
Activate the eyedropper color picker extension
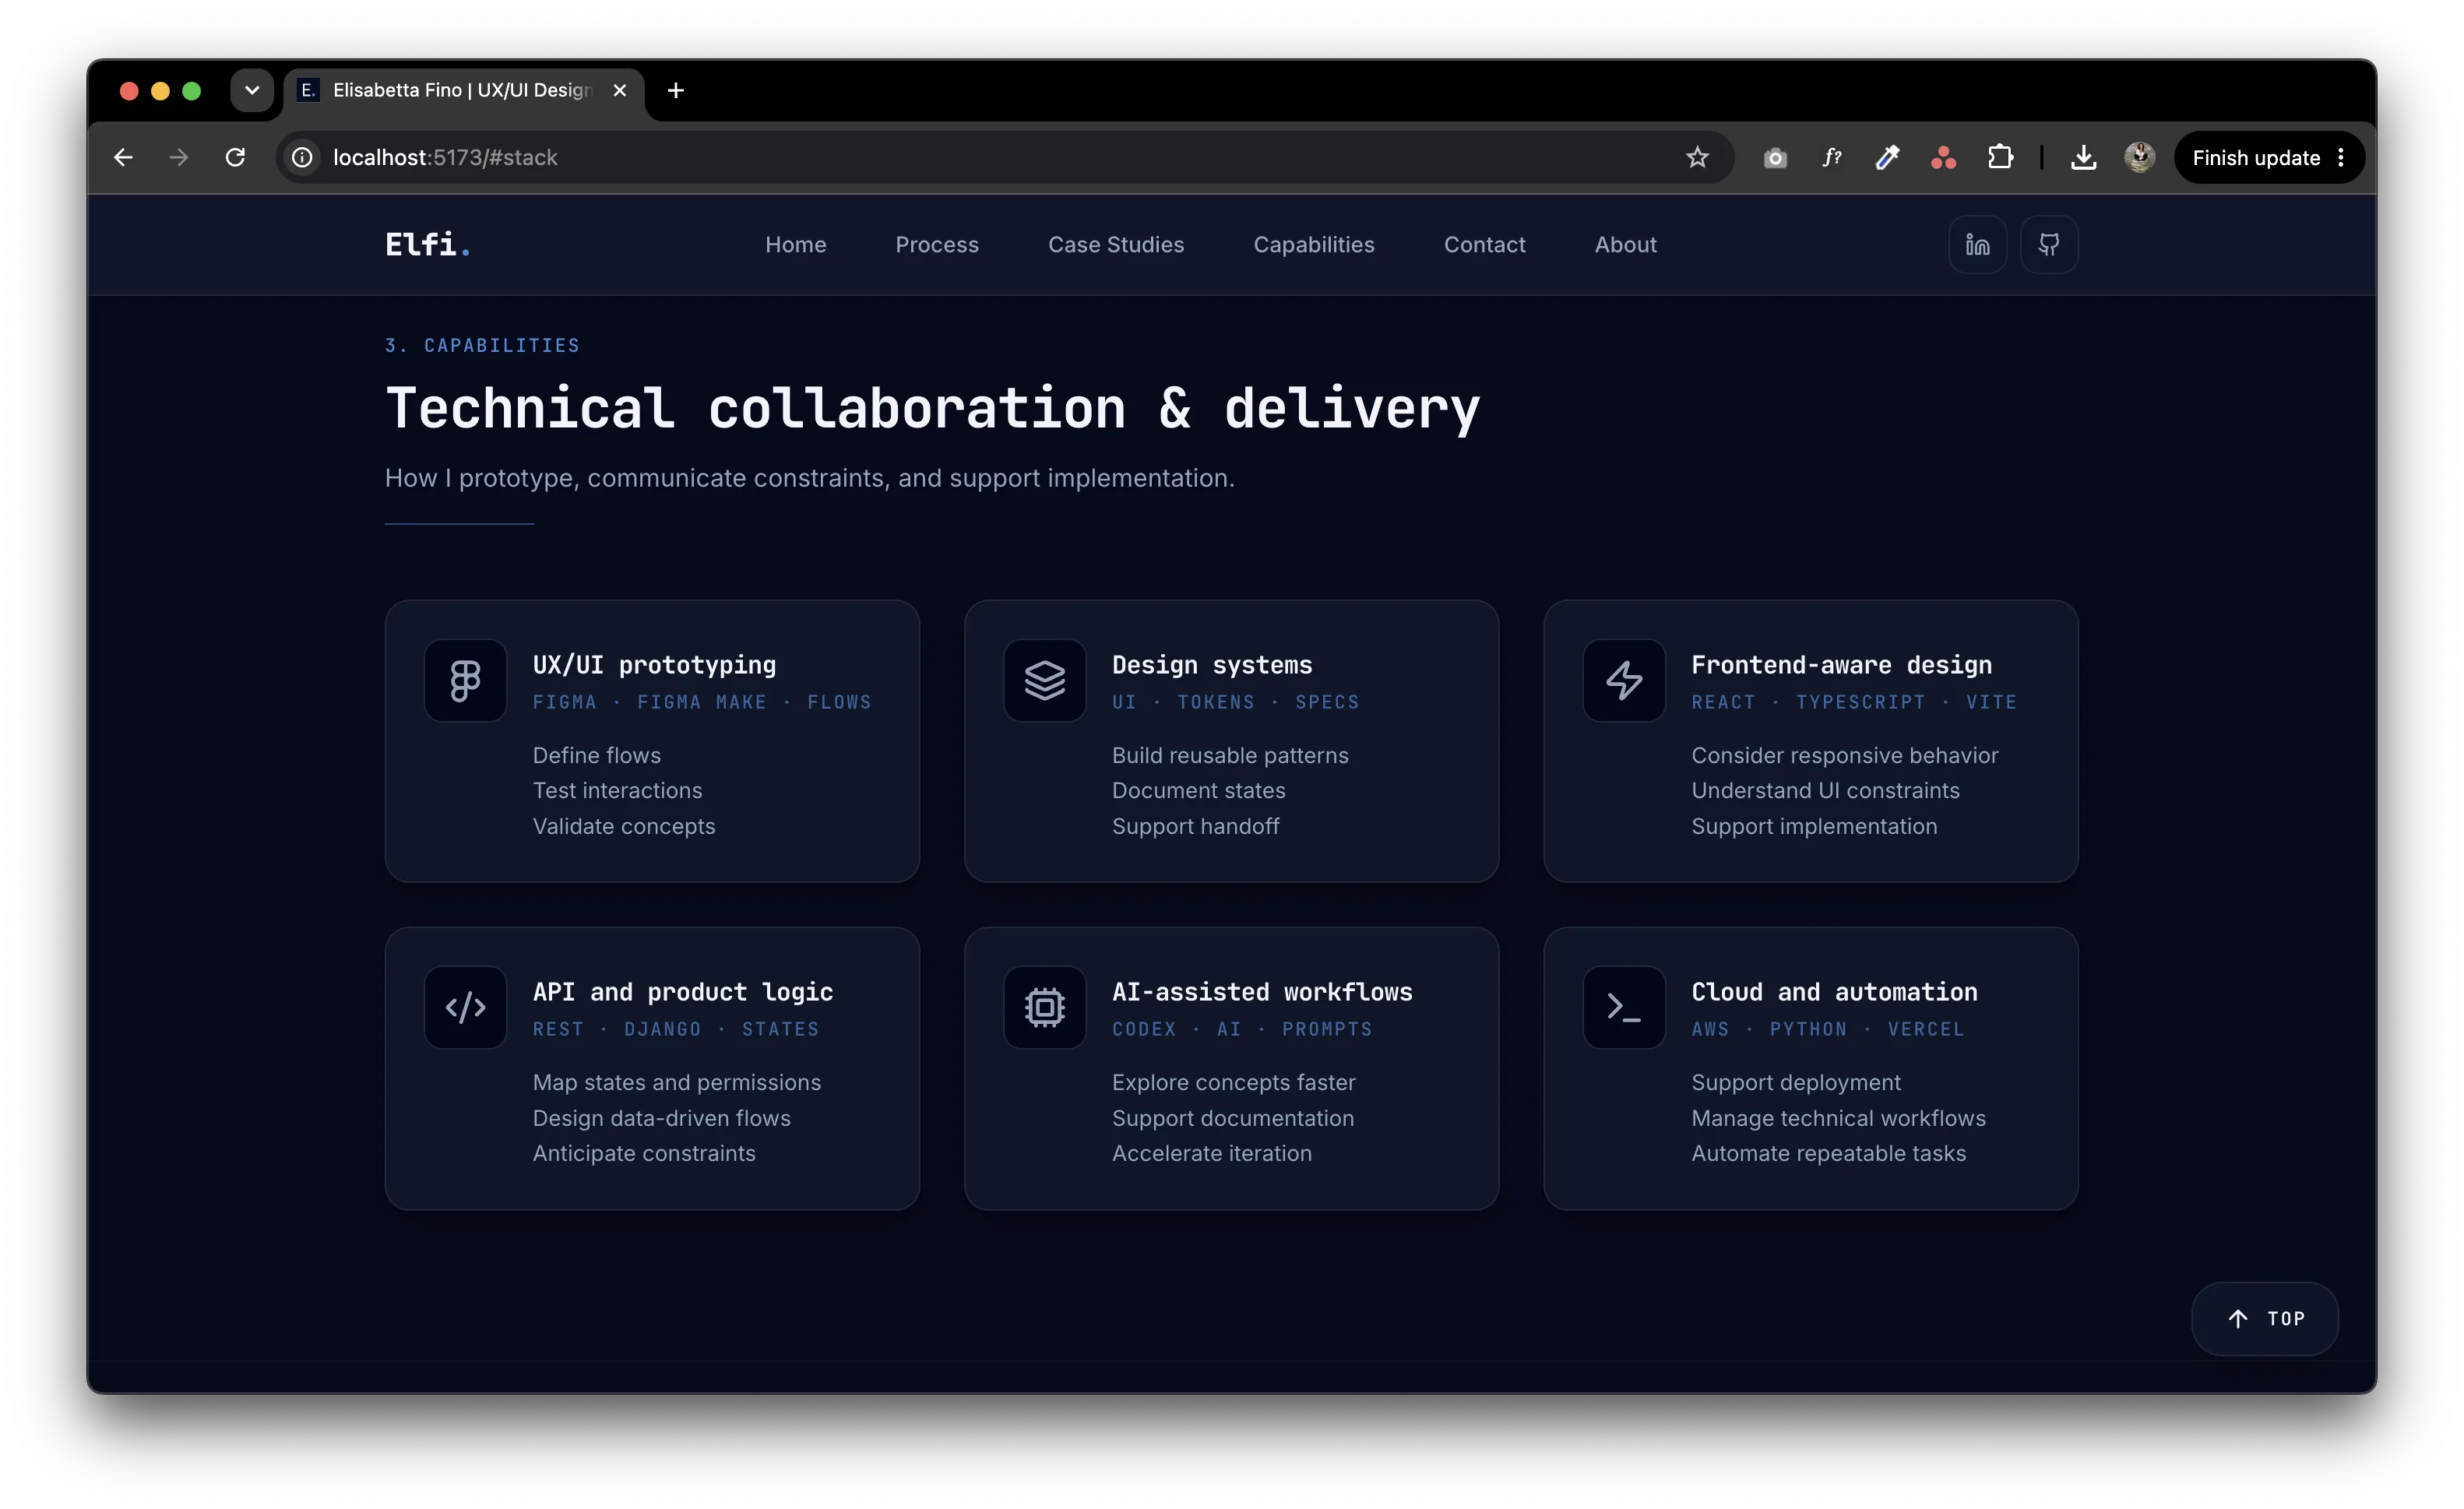click(x=1887, y=157)
